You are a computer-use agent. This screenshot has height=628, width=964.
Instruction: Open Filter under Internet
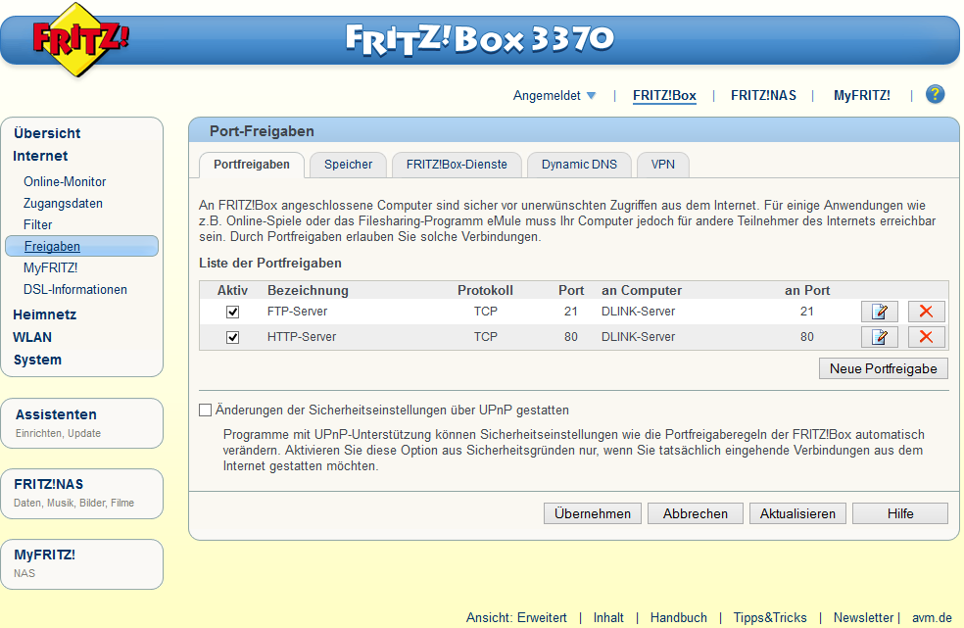(37, 224)
